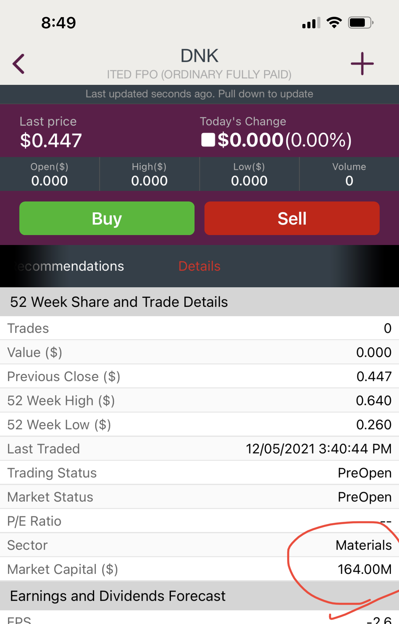Tap the white change indicator square
Viewport: 399px width, 624px height.
coord(208,140)
